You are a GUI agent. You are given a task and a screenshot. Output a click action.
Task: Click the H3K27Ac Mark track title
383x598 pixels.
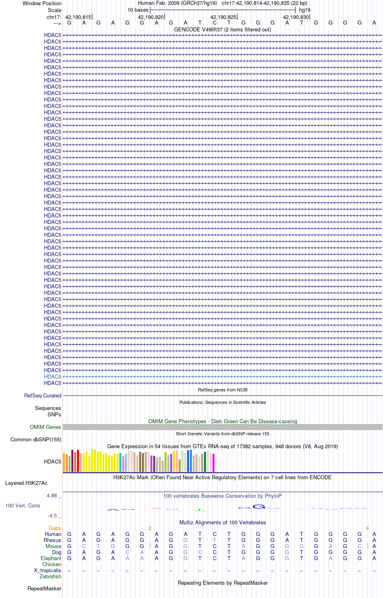[223, 477]
